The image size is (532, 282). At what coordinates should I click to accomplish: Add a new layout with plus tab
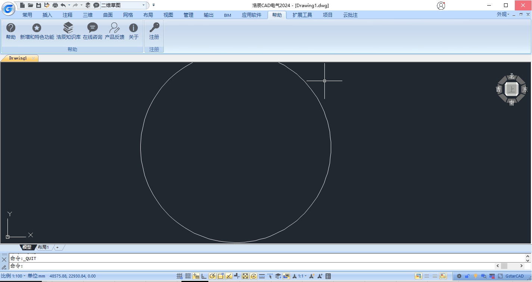click(x=57, y=247)
